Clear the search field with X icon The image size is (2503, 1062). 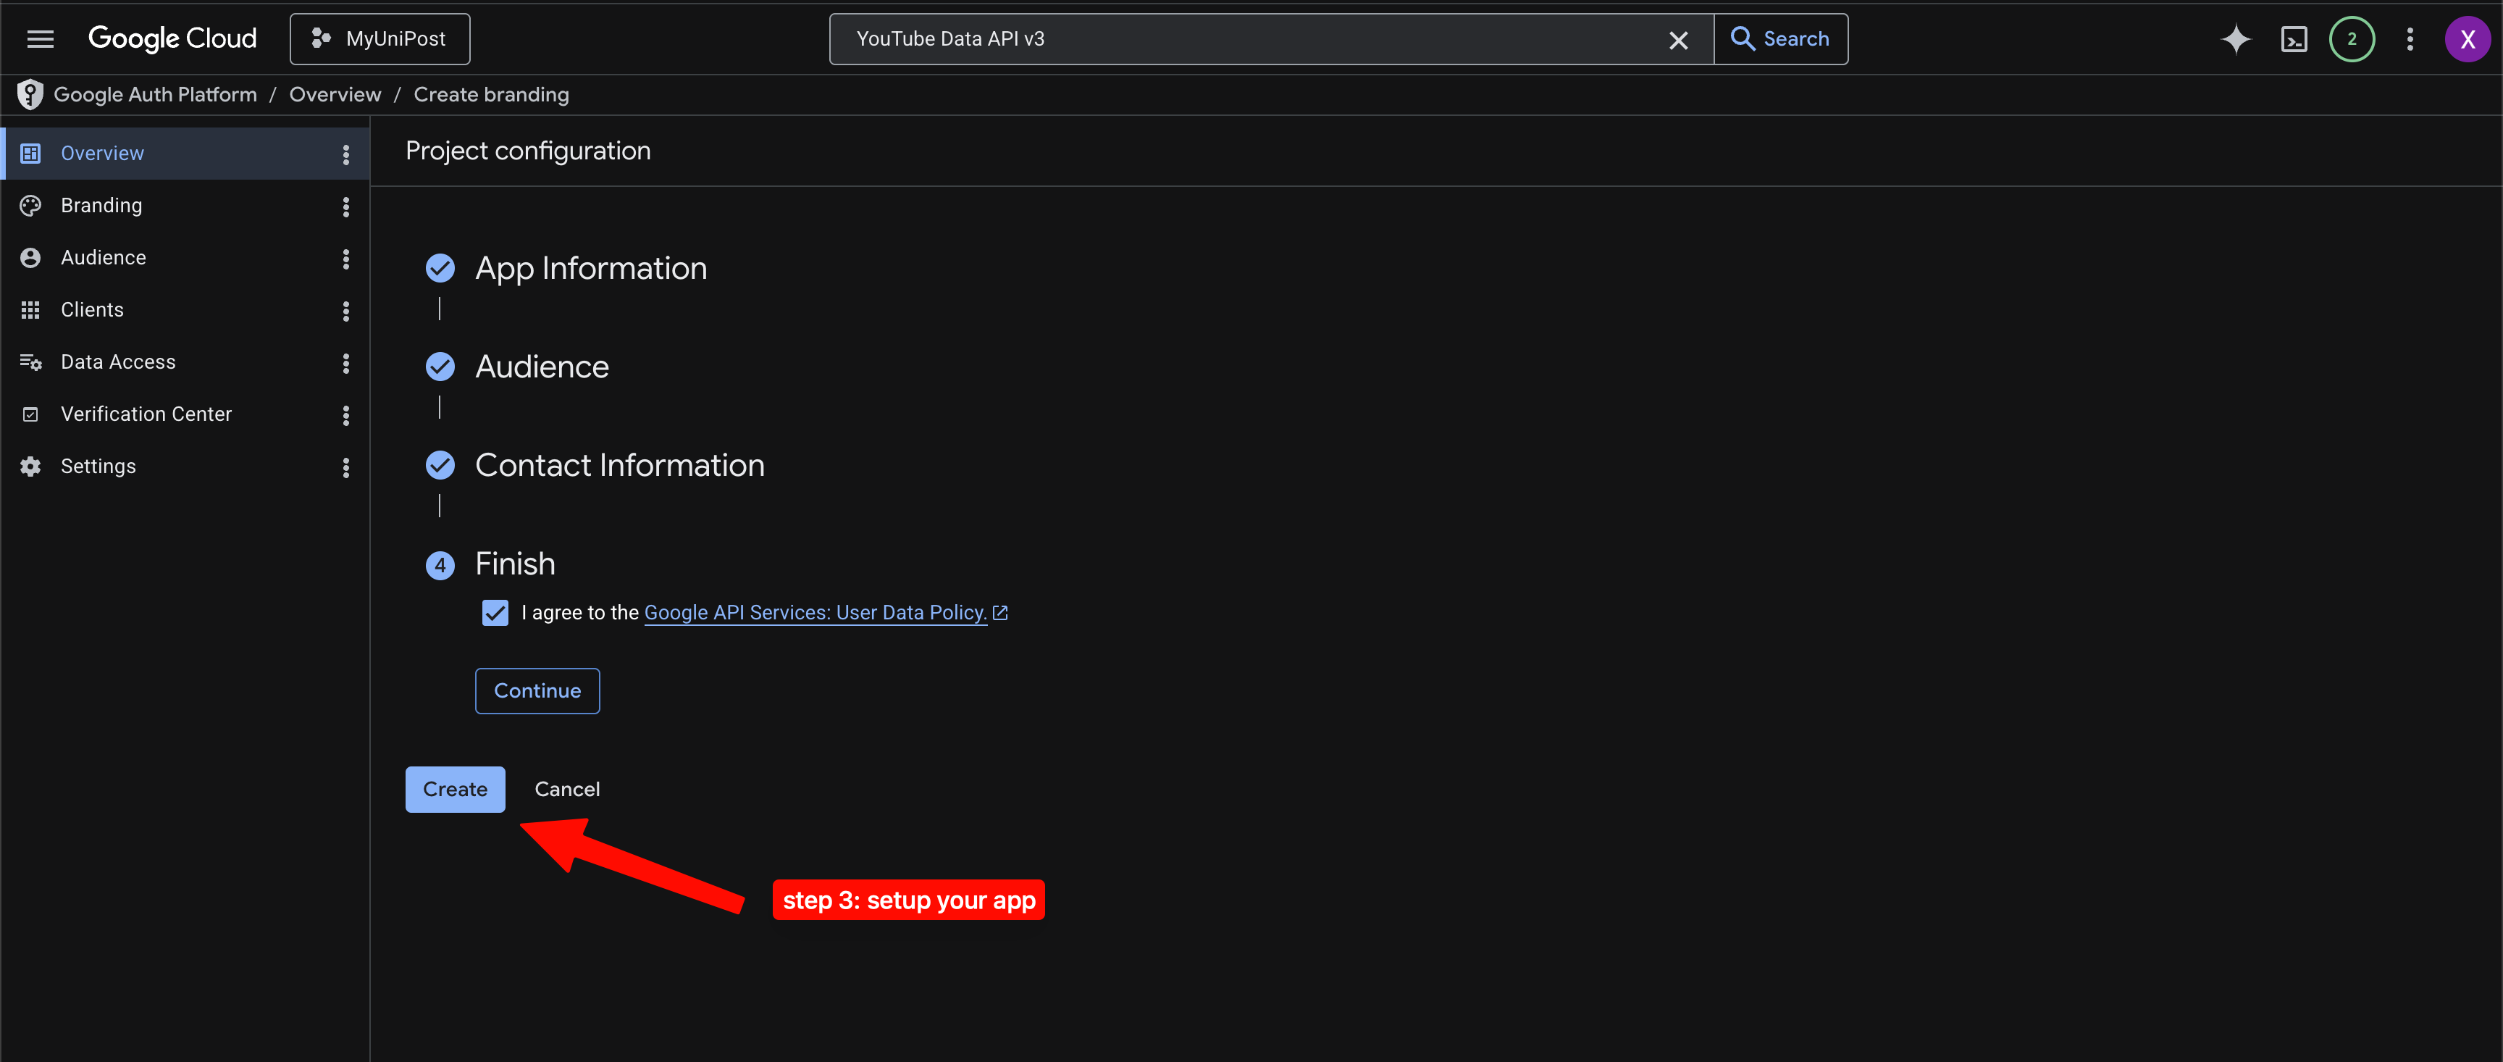[1678, 40]
